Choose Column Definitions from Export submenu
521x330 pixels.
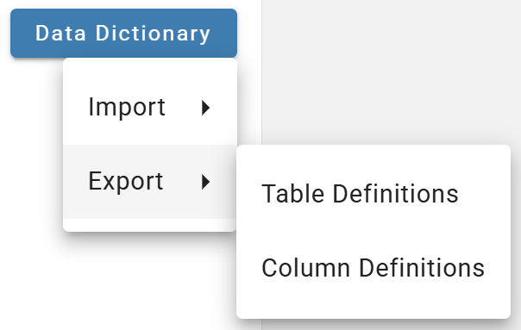(x=373, y=268)
